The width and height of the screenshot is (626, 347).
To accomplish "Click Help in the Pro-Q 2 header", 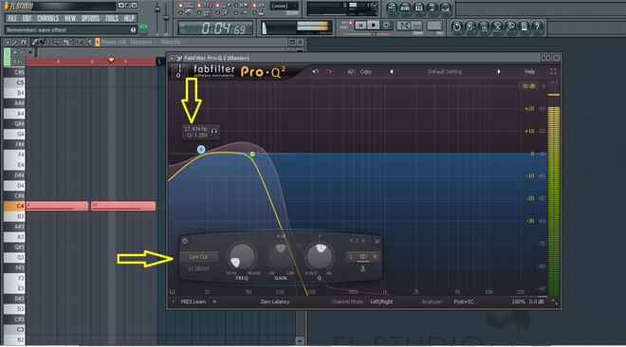I will coord(530,72).
